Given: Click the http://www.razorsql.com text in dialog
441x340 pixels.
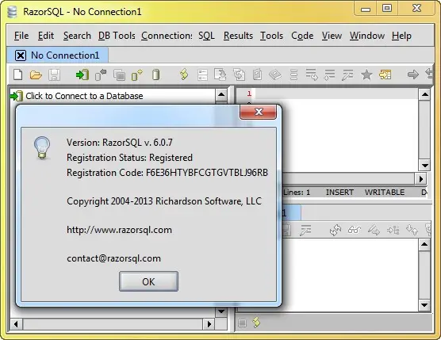Looking at the screenshot, I should (x=119, y=230).
